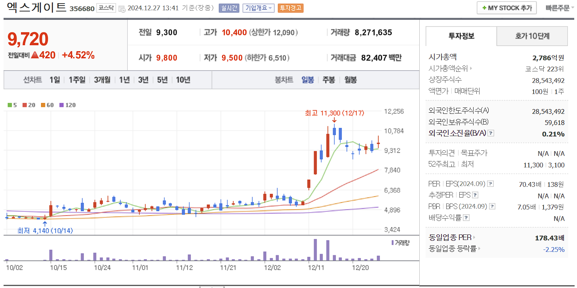Expand the 시가총액순위 detail arrow
Image resolution: width=577 pixels, height=288 pixels.
[470, 69]
